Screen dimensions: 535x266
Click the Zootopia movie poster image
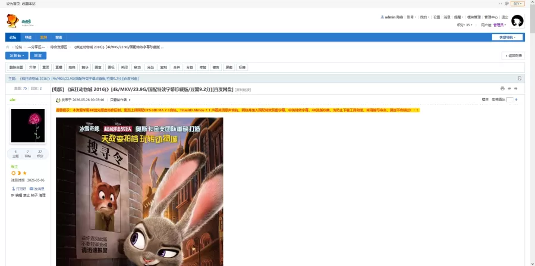[x=140, y=192]
